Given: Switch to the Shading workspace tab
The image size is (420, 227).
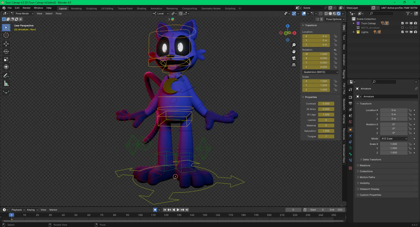Looking at the screenshot, I should pyautogui.click(x=141, y=8).
